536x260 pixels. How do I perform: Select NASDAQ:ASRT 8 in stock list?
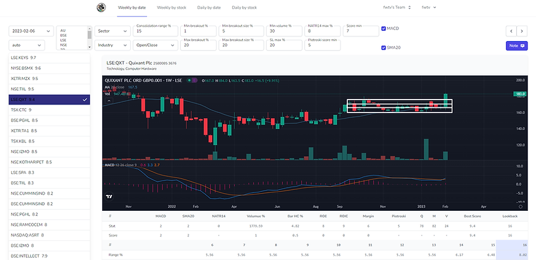(49, 235)
